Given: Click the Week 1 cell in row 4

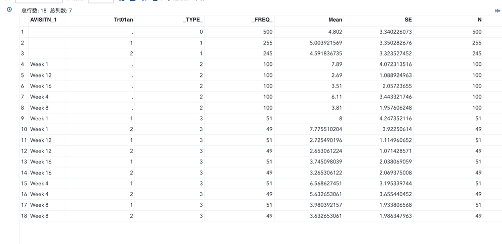Looking at the screenshot, I should pos(39,64).
